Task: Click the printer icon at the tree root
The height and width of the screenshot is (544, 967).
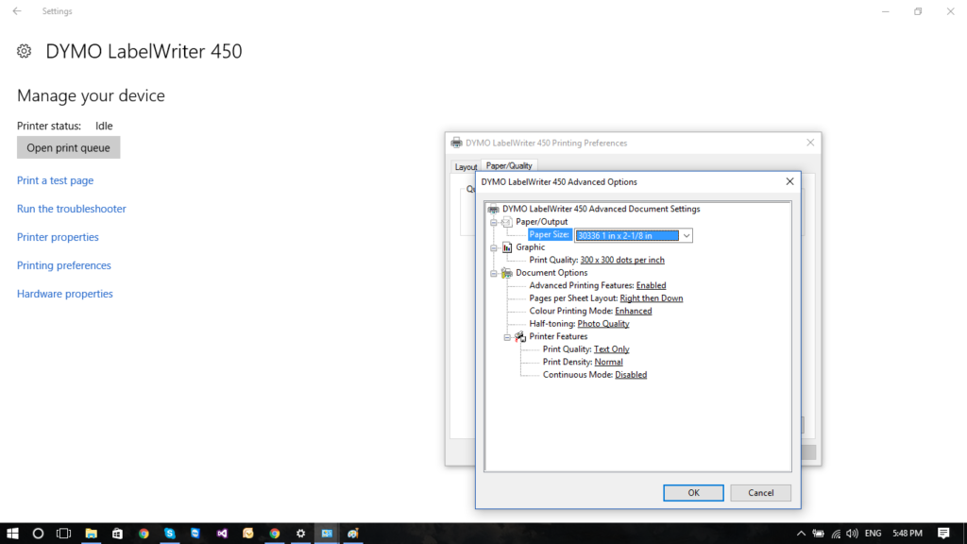Action: [x=493, y=209]
